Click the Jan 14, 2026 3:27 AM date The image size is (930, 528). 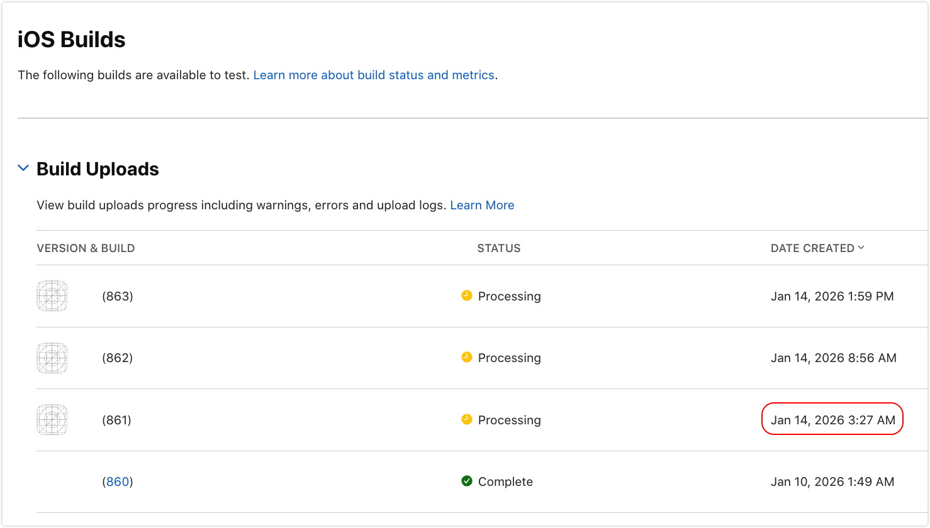pyautogui.click(x=832, y=420)
